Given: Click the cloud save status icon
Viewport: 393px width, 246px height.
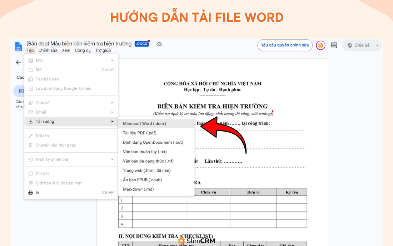Looking at the screenshot, I should [159, 44].
